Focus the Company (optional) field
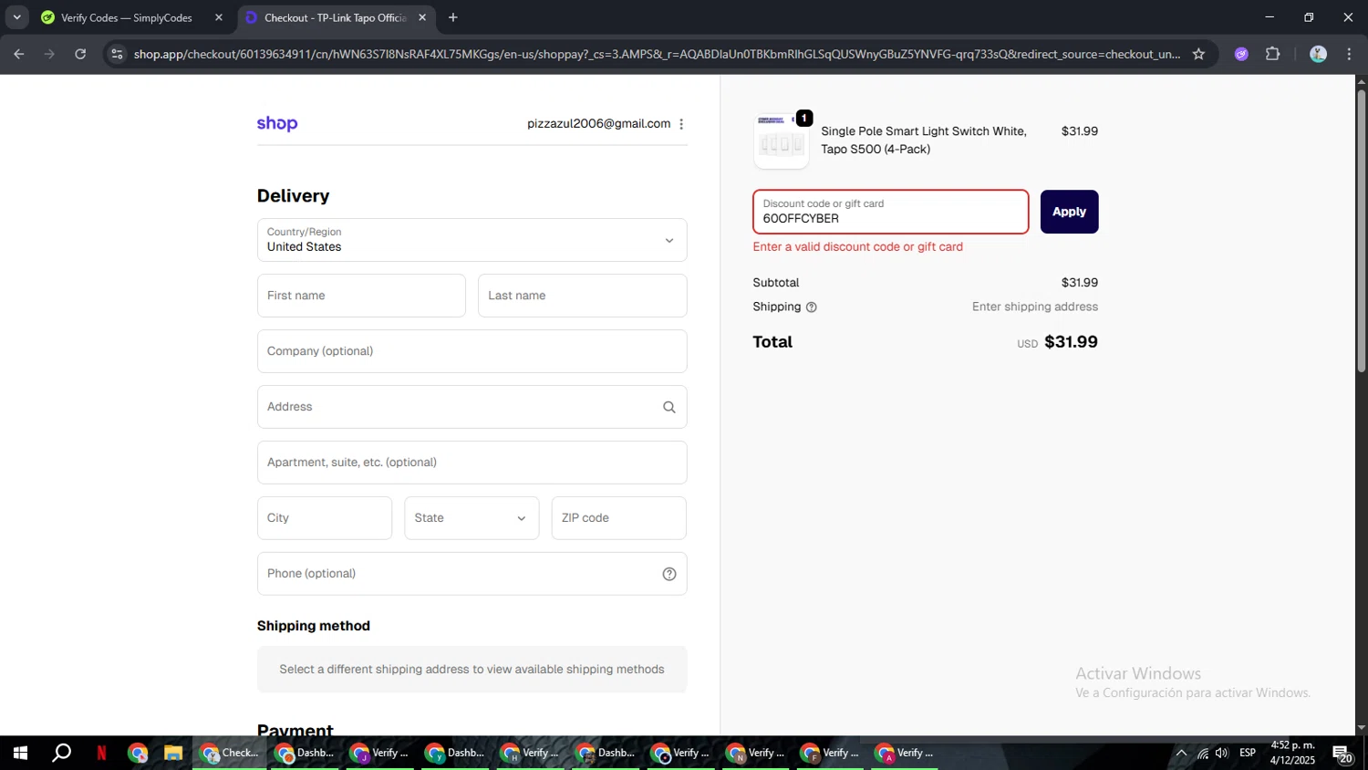The image size is (1368, 770). (x=472, y=351)
